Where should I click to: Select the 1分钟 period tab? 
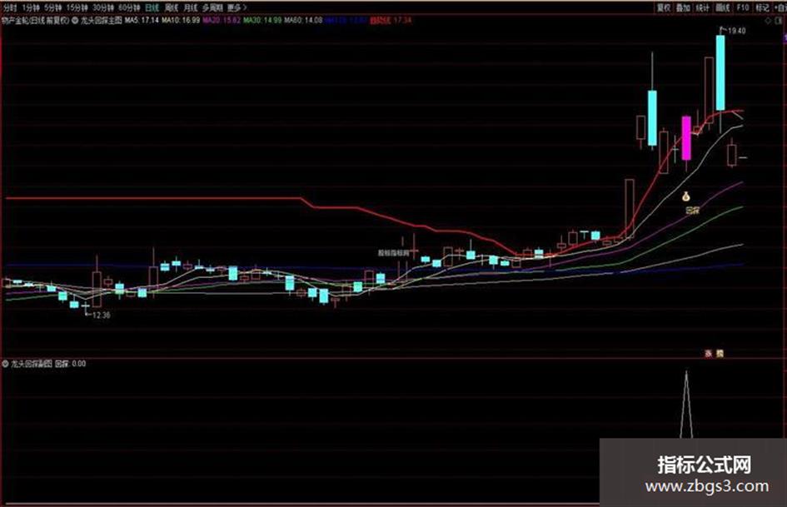(x=31, y=7)
